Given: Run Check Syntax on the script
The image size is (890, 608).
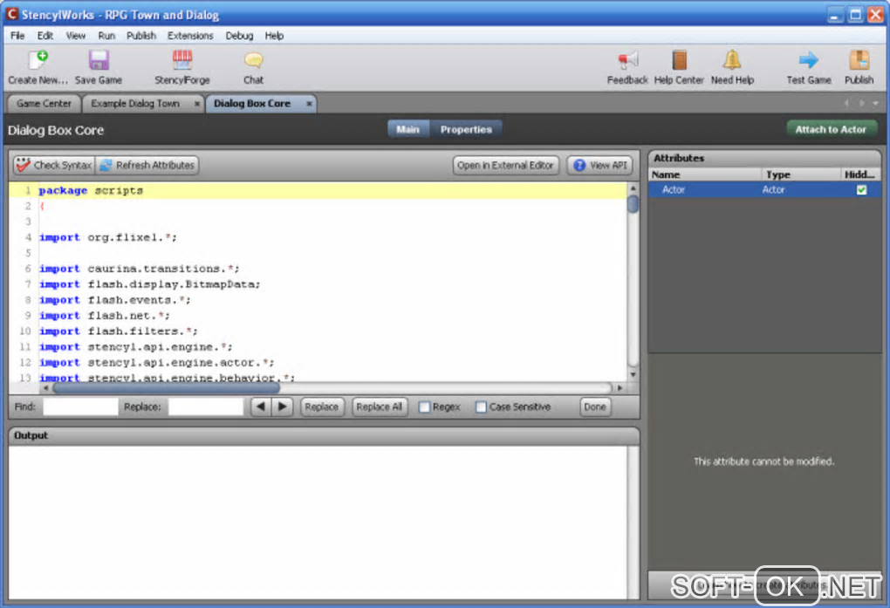Looking at the screenshot, I should point(54,165).
